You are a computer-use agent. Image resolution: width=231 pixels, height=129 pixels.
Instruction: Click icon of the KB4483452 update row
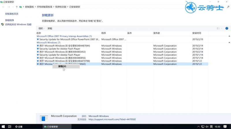[38, 52]
